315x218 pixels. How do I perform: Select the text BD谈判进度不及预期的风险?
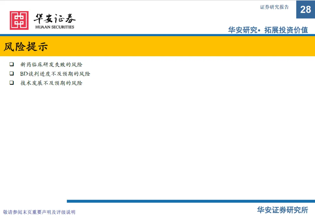point(55,74)
